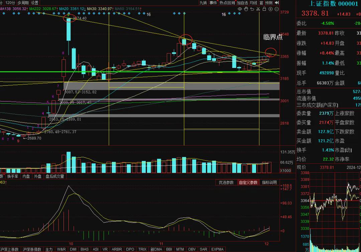The image size is (361, 252).
Task: Click the 热点回溯 button
Action: pos(227,3)
